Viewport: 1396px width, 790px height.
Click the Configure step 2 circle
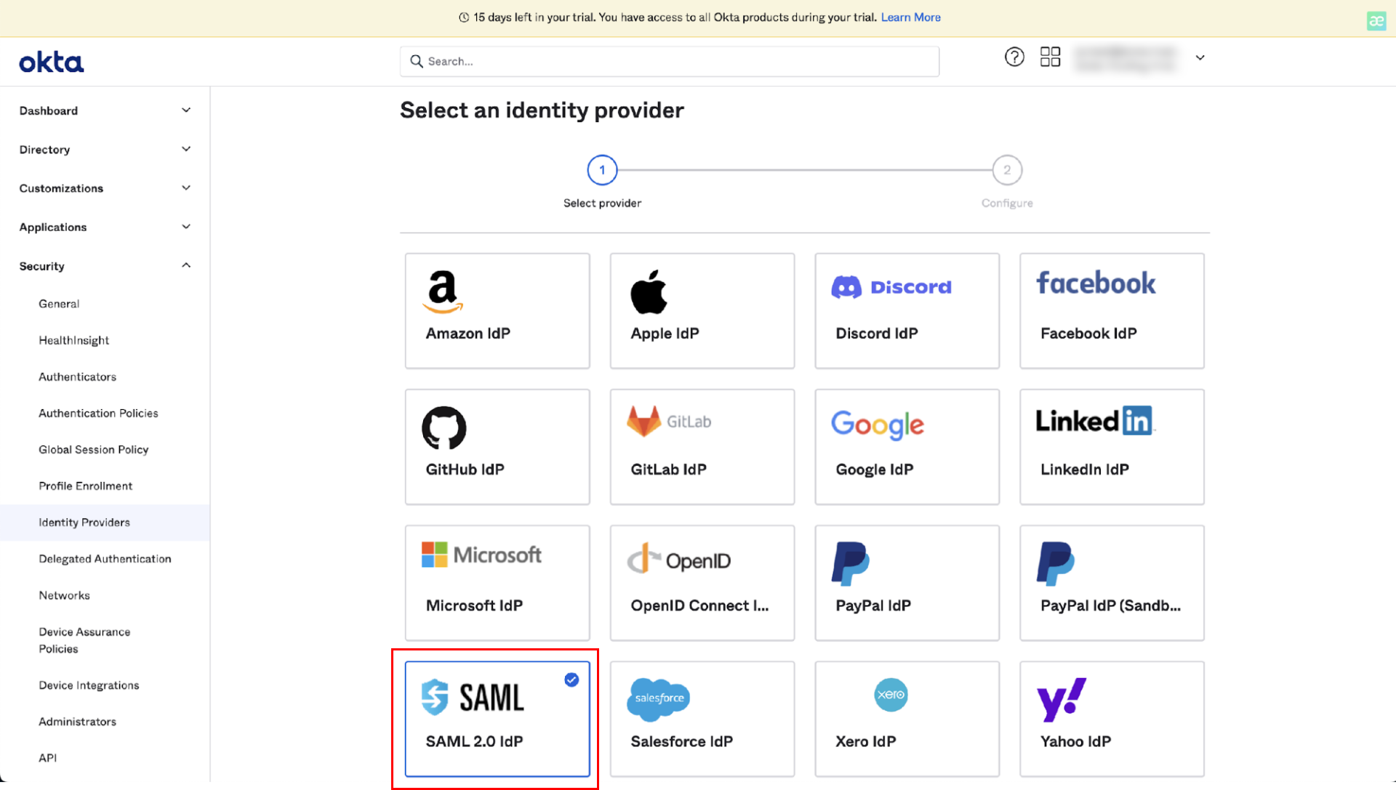1007,170
